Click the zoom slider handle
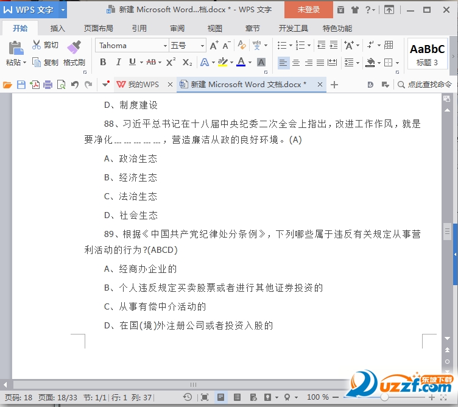458x407 pixels. coord(384,397)
